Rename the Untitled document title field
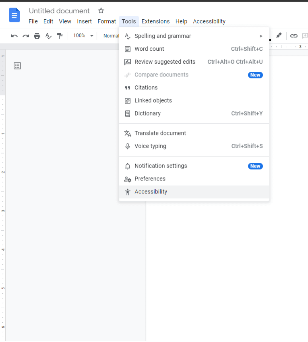 (59, 11)
